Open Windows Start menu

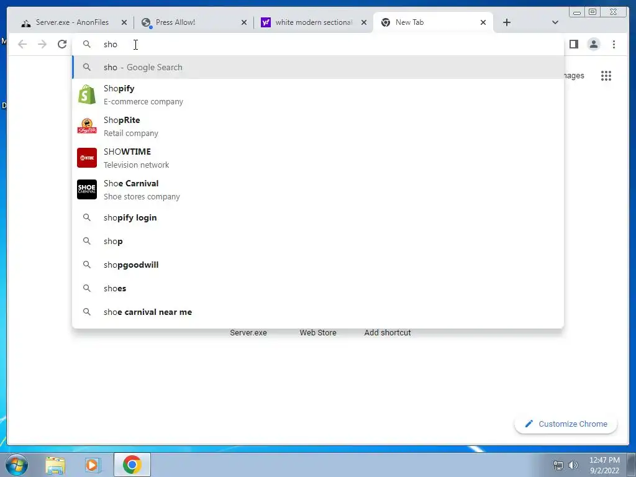pyautogui.click(x=16, y=465)
